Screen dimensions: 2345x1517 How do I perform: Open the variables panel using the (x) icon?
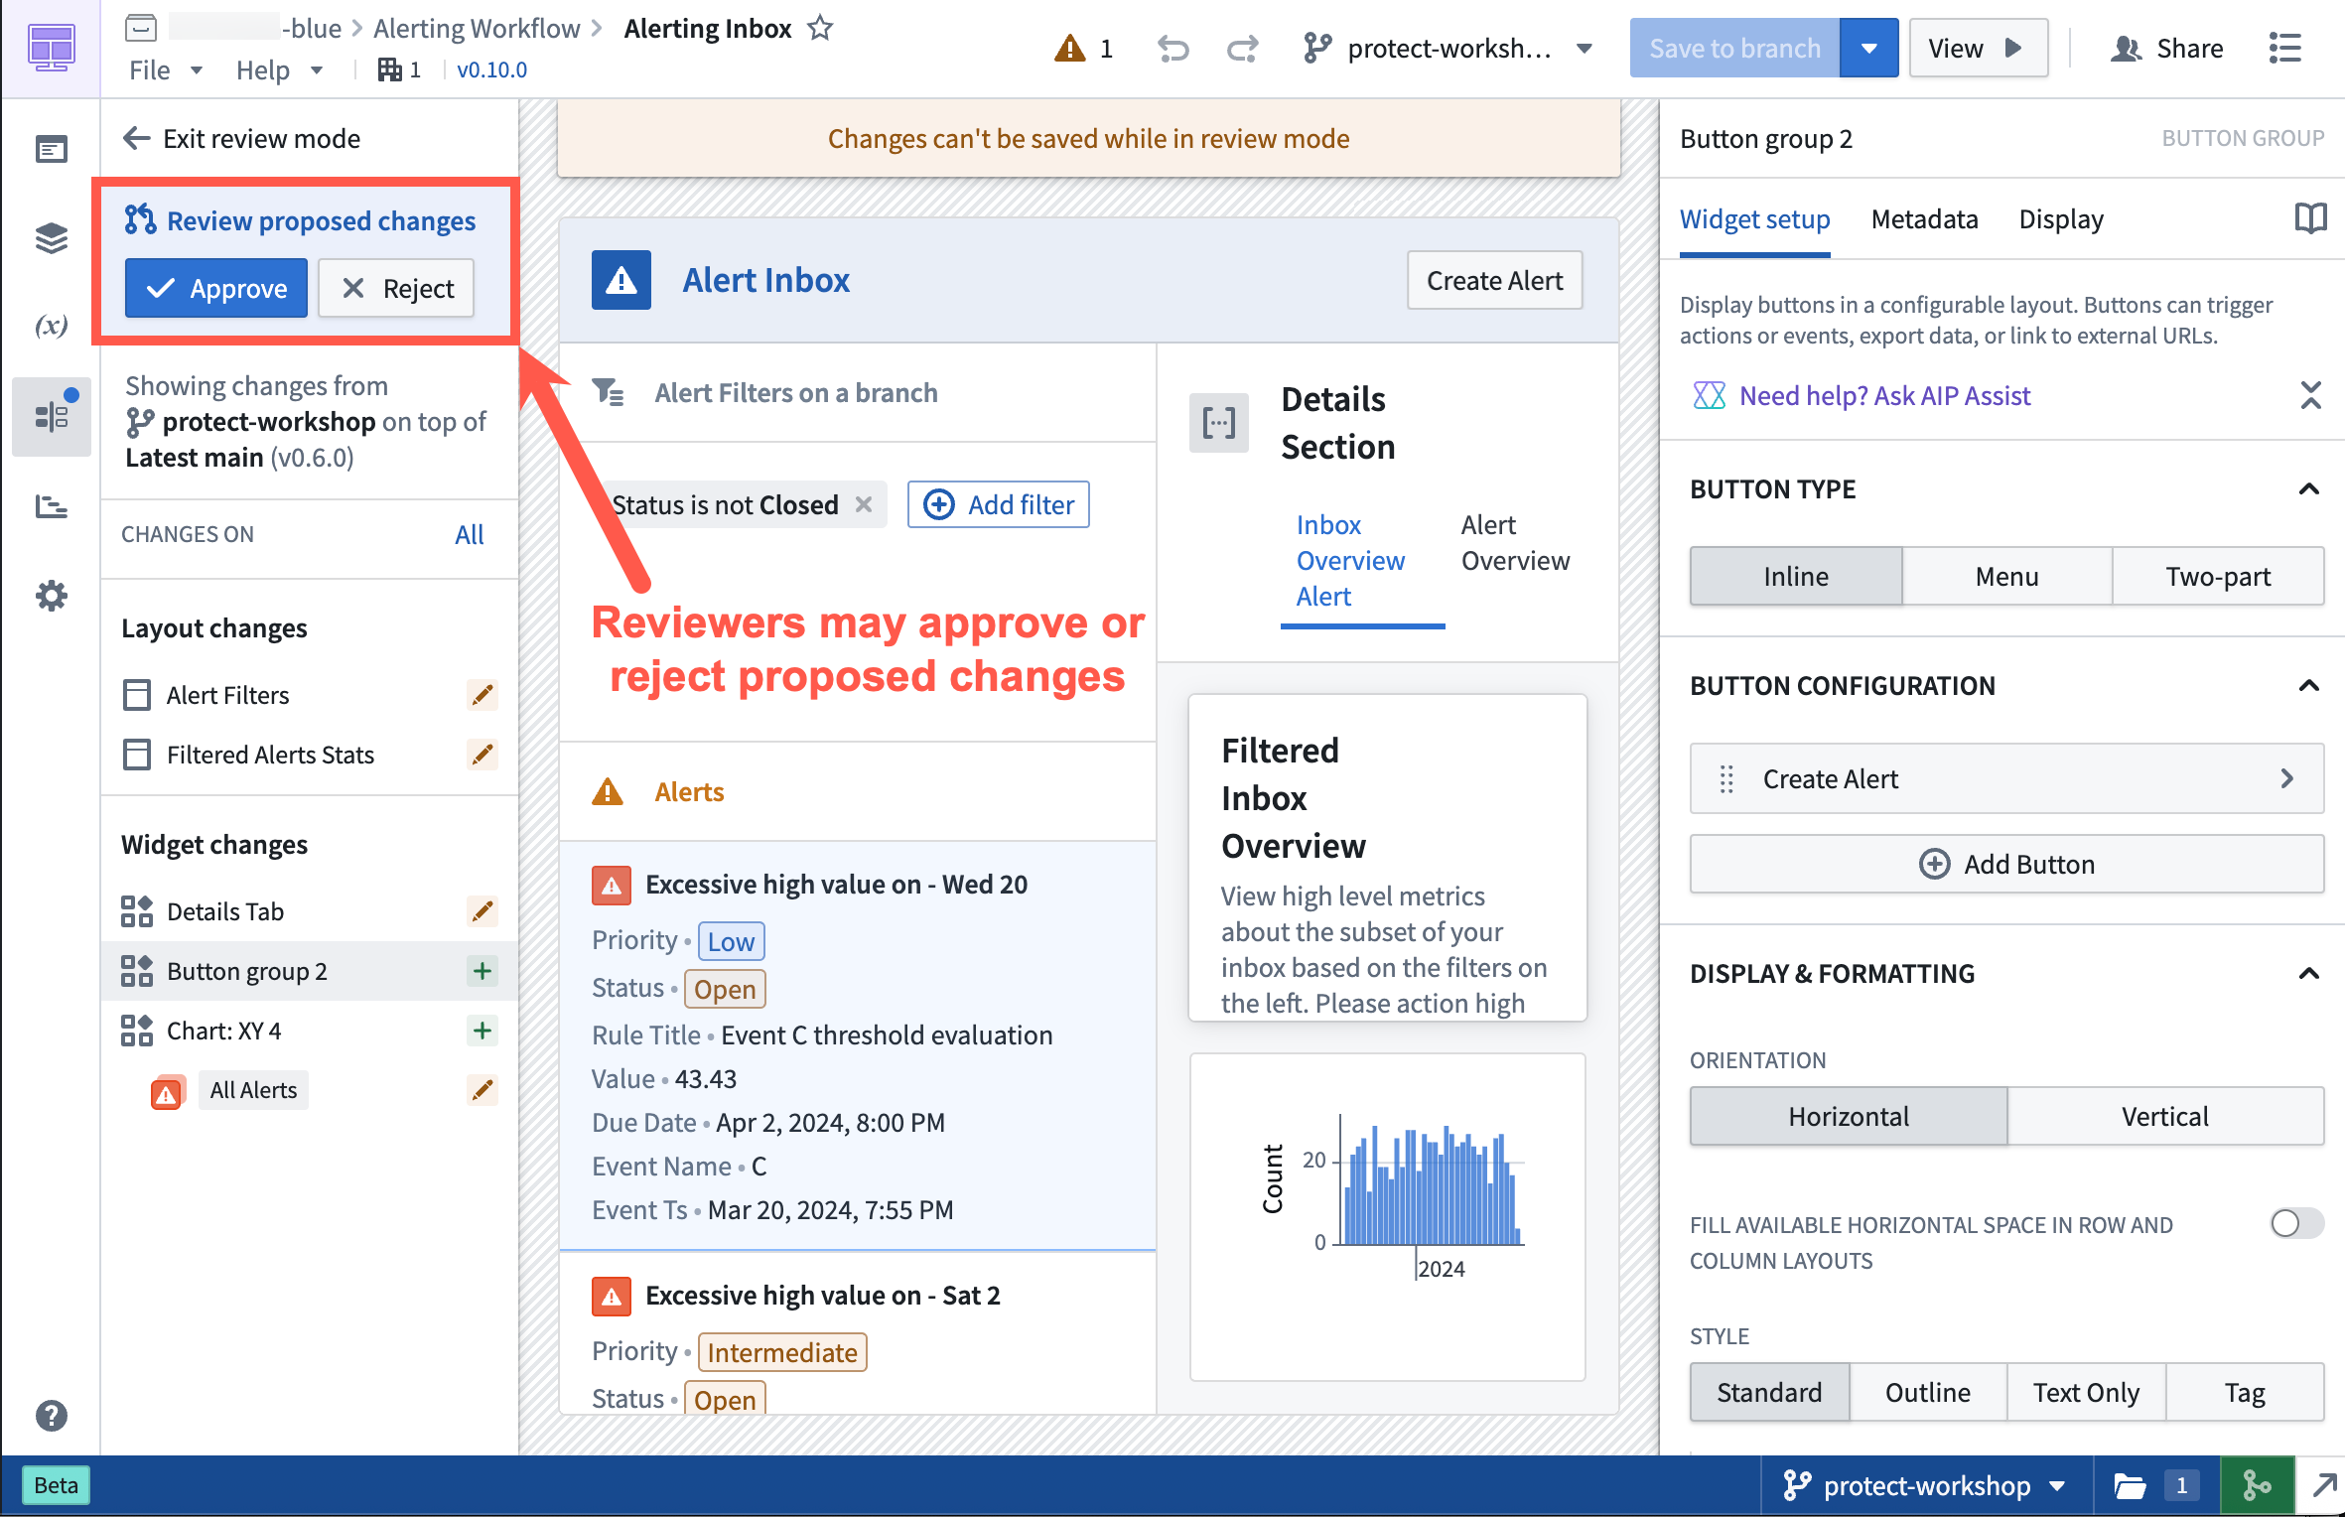51,325
